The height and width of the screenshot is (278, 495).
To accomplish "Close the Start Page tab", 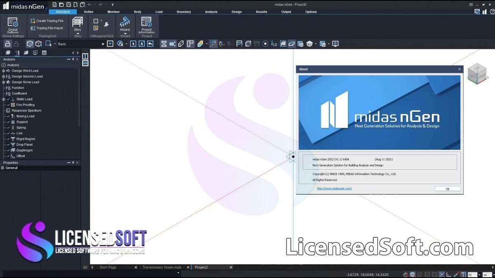I will 136,267.
